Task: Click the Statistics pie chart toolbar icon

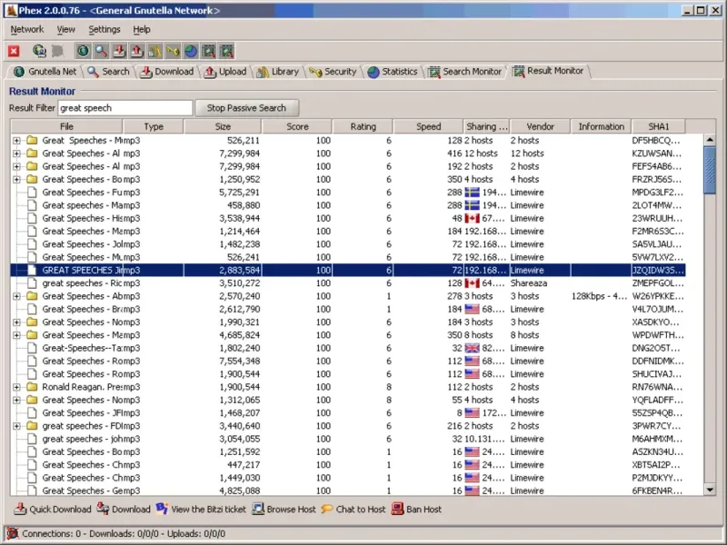Action: [191, 51]
